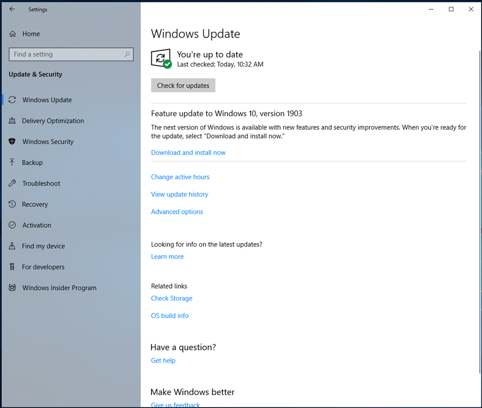Click the For developers tools icon
The width and height of the screenshot is (482, 408).
[12, 267]
